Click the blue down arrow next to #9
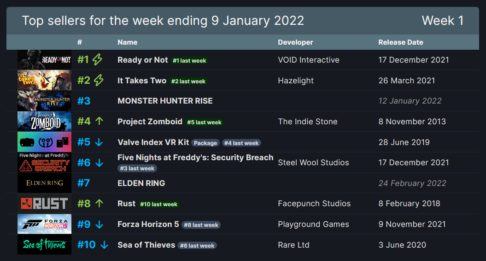The image size is (486, 261). point(99,224)
